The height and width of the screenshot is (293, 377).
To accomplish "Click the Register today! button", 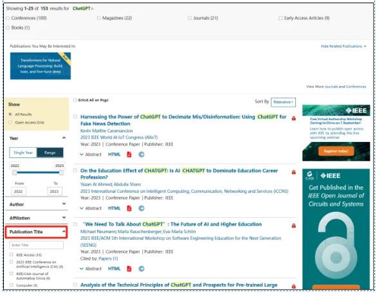I will coord(336,151).
